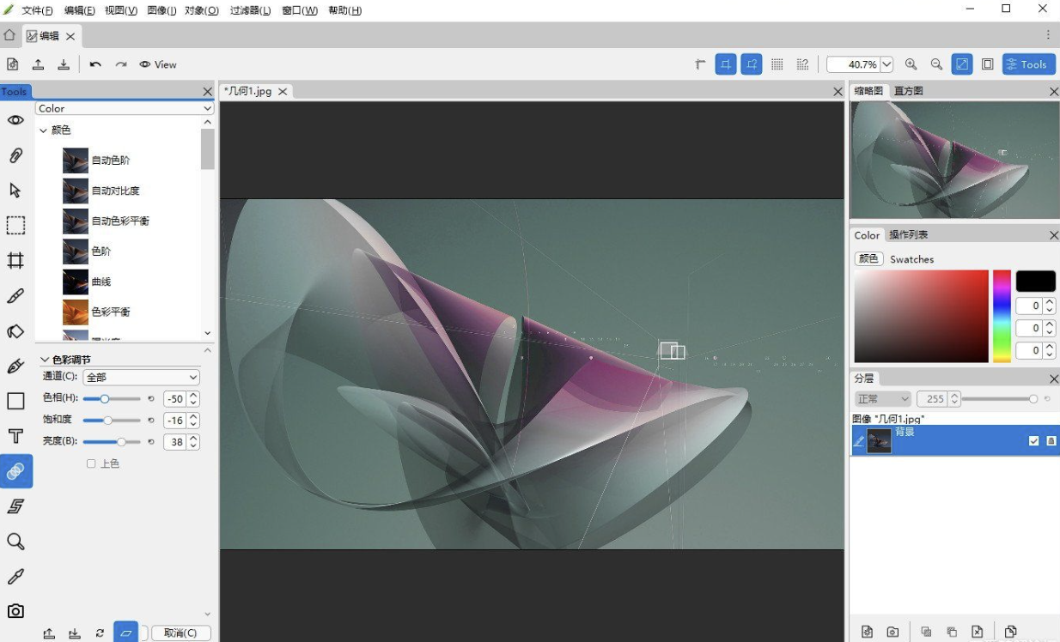The image size is (1060, 642).
Task: Toggle the 背景 layer visibility checkbox
Action: (1035, 440)
